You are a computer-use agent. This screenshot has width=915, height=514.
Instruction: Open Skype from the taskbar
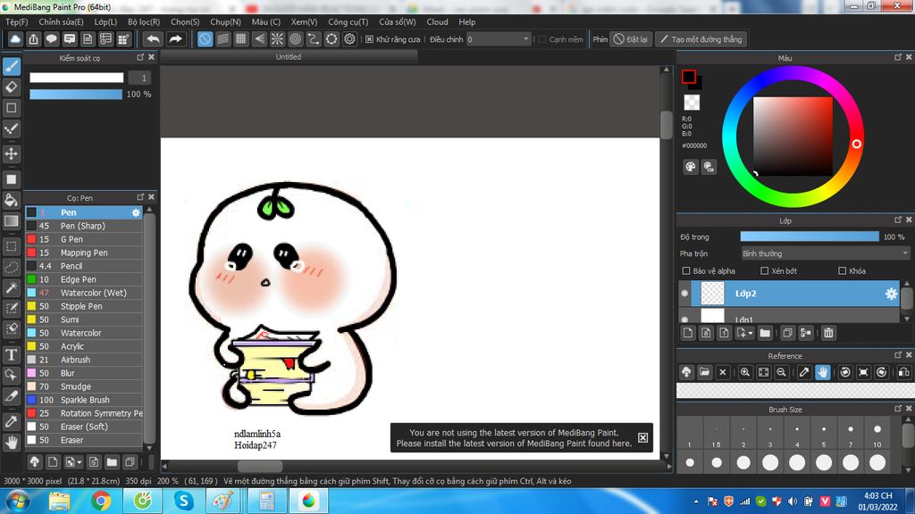pyautogui.click(x=184, y=501)
